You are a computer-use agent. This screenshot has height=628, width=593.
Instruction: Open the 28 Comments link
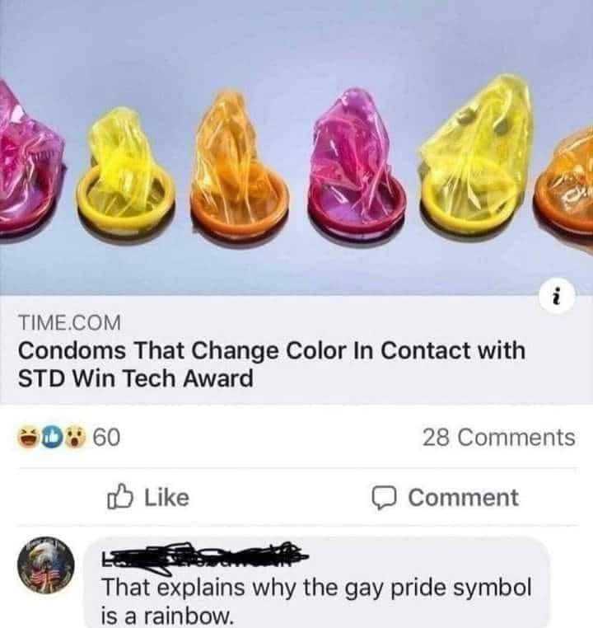click(x=499, y=437)
